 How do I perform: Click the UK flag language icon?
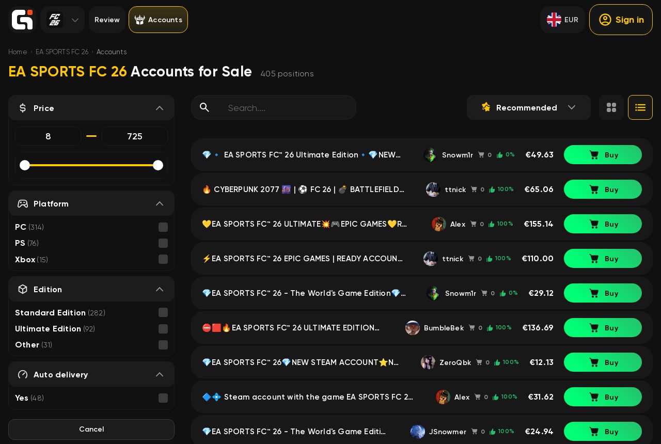point(554,20)
